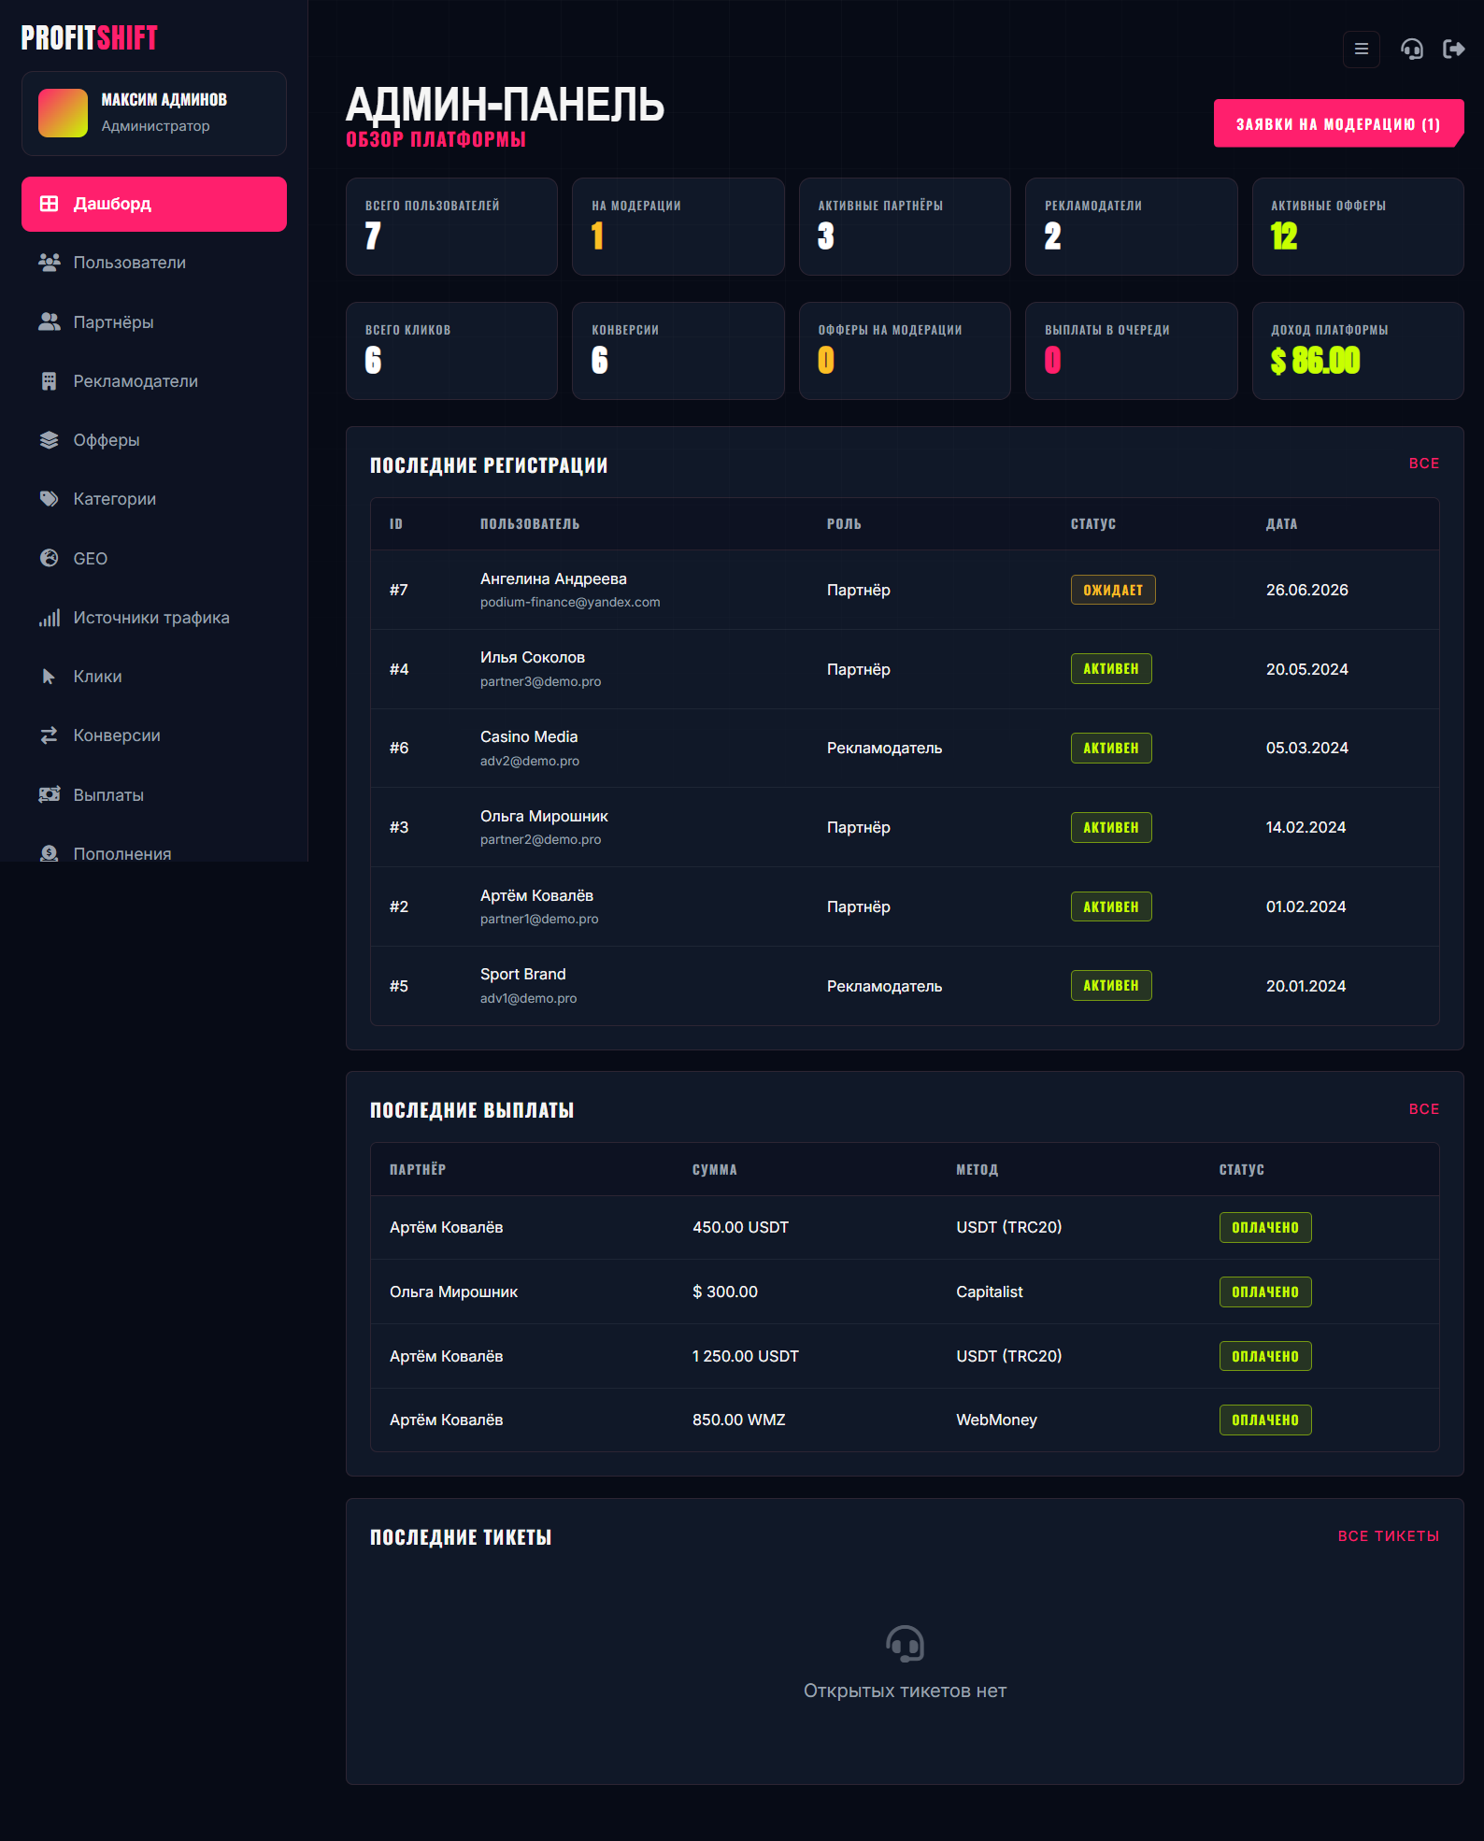Click the Capitalist payment method cell
This screenshot has height=1841, width=1484.
(x=990, y=1292)
